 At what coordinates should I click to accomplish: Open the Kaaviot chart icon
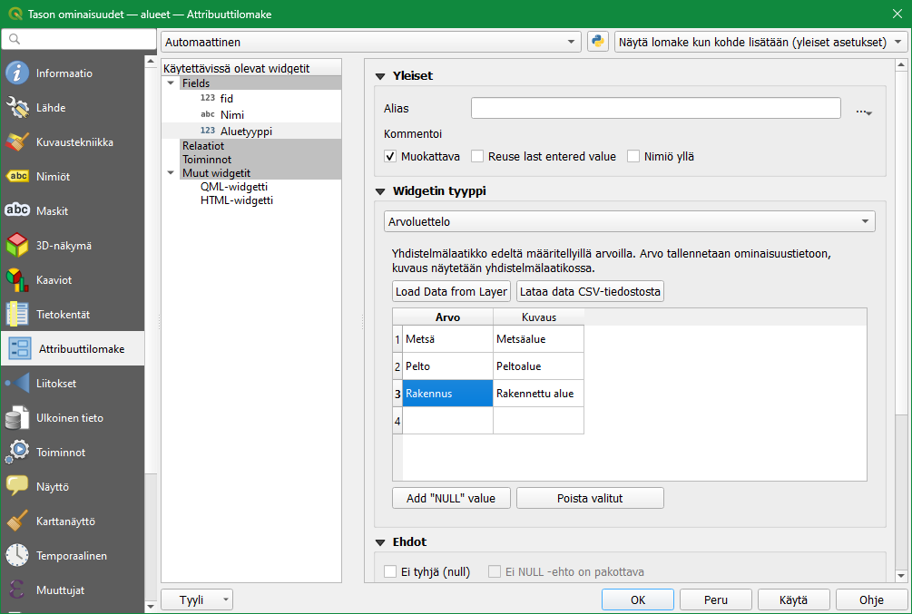click(x=17, y=280)
